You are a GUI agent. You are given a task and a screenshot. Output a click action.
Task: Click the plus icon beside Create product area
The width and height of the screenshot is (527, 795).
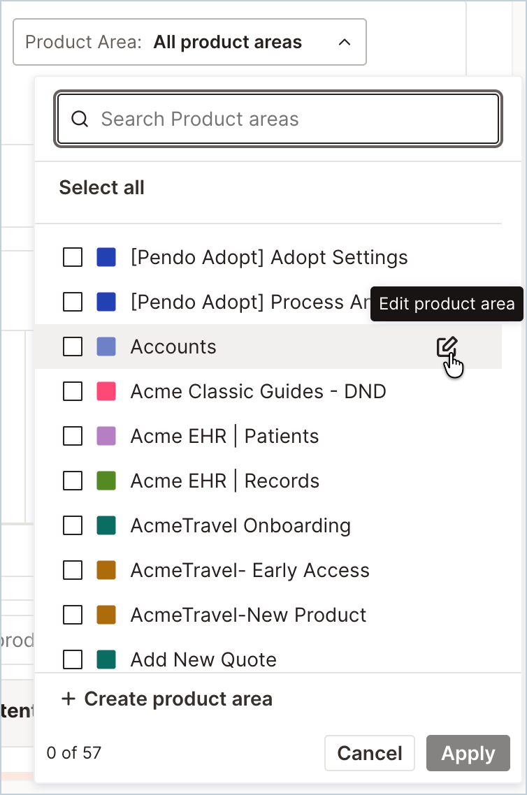click(x=68, y=699)
